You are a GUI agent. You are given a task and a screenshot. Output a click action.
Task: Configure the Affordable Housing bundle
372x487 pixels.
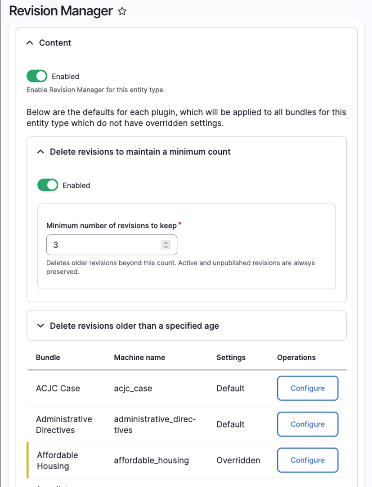point(307,460)
